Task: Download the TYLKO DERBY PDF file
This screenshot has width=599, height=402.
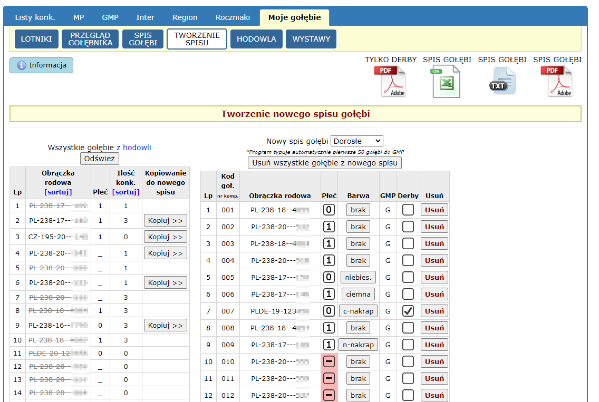Action: pyautogui.click(x=390, y=81)
